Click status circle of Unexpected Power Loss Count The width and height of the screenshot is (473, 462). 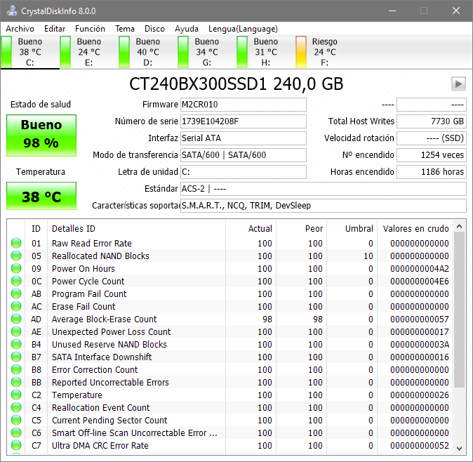pos(16,332)
